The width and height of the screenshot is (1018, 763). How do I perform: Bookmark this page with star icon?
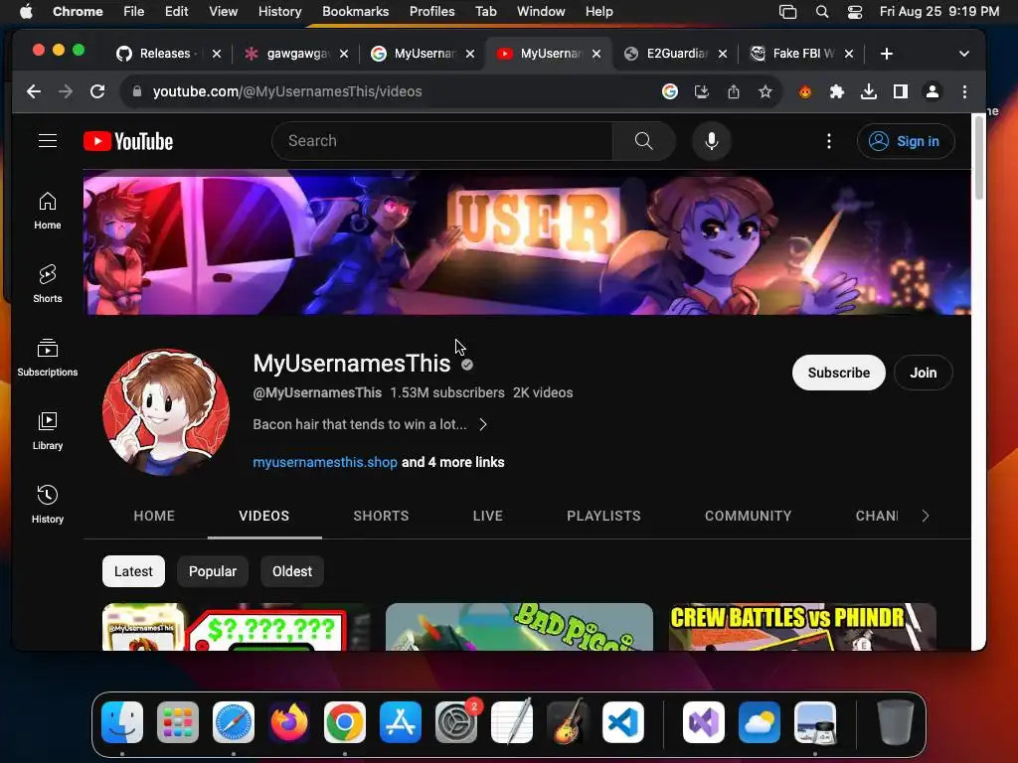coord(765,91)
